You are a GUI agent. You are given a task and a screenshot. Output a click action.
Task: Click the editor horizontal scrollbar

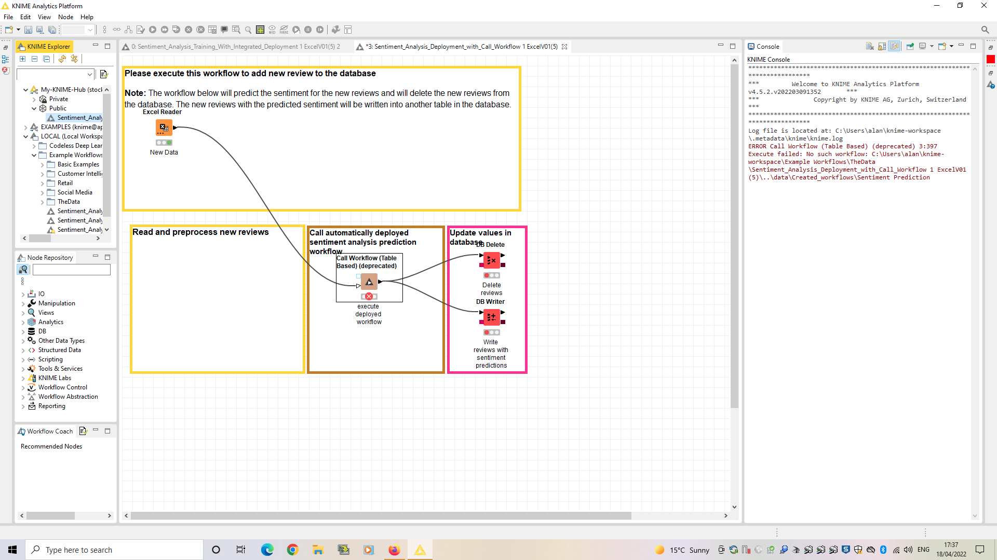tap(381, 515)
